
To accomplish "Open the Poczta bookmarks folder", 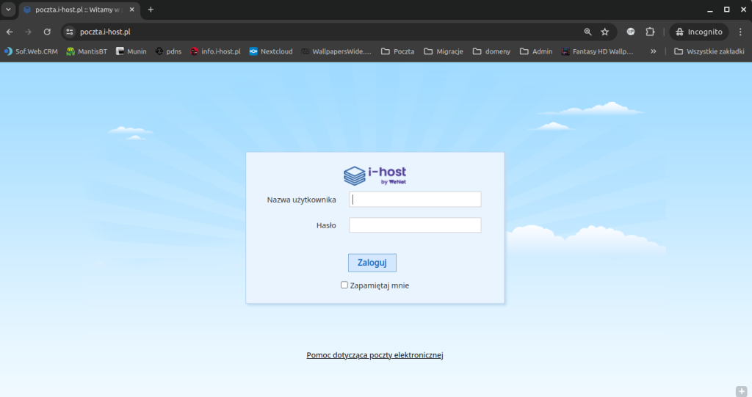I will click(x=397, y=51).
